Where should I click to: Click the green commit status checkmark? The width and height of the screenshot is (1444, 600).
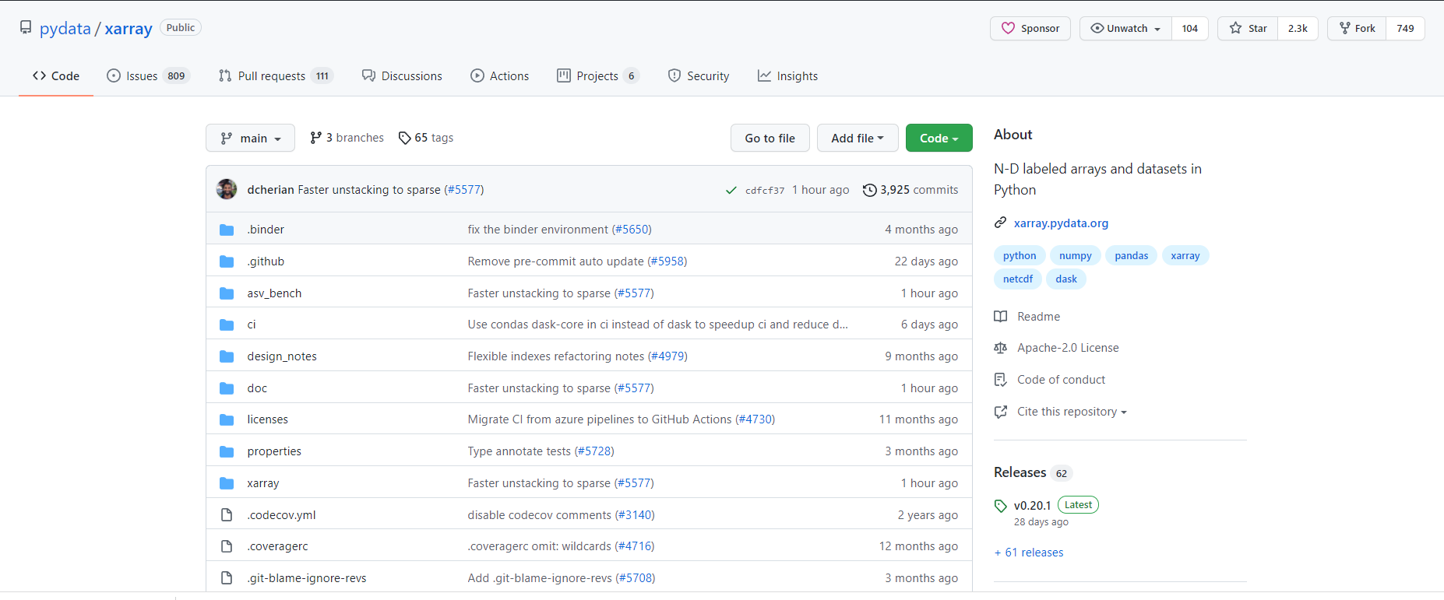pyautogui.click(x=731, y=190)
